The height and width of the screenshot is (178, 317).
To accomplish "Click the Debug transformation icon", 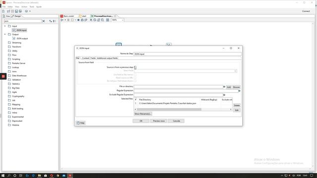I will (x=82, y=20).
